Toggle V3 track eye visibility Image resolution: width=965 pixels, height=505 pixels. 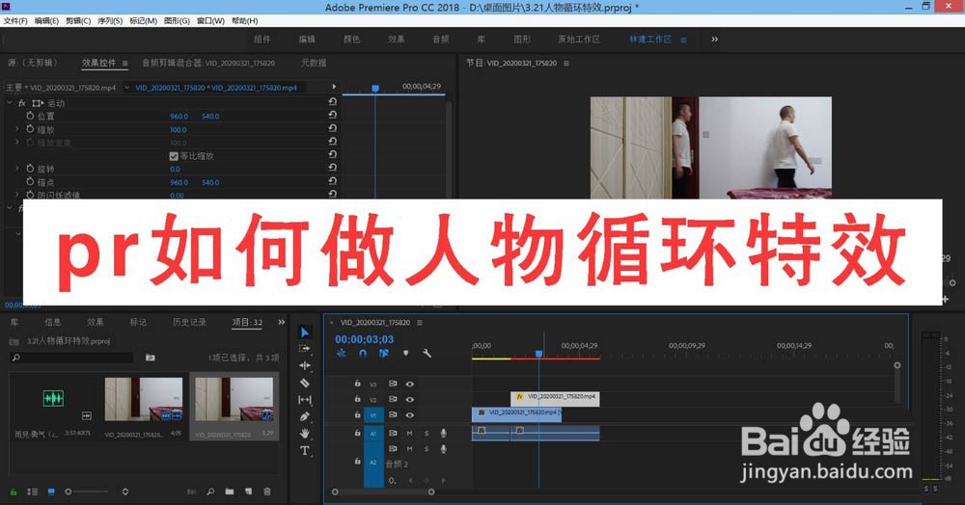[x=410, y=384]
